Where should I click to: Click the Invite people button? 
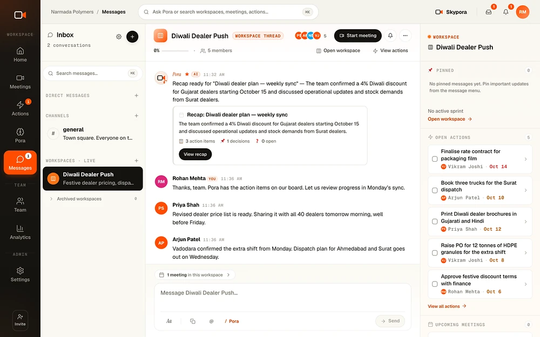click(x=20, y=320)
